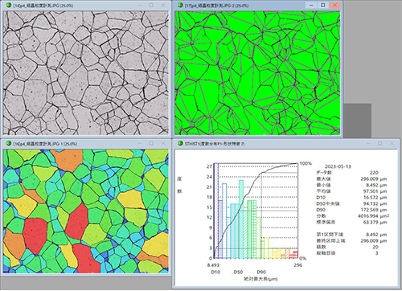
Task: Minimize the [17] JPG-2 window
Action: (x=311, y=5)
